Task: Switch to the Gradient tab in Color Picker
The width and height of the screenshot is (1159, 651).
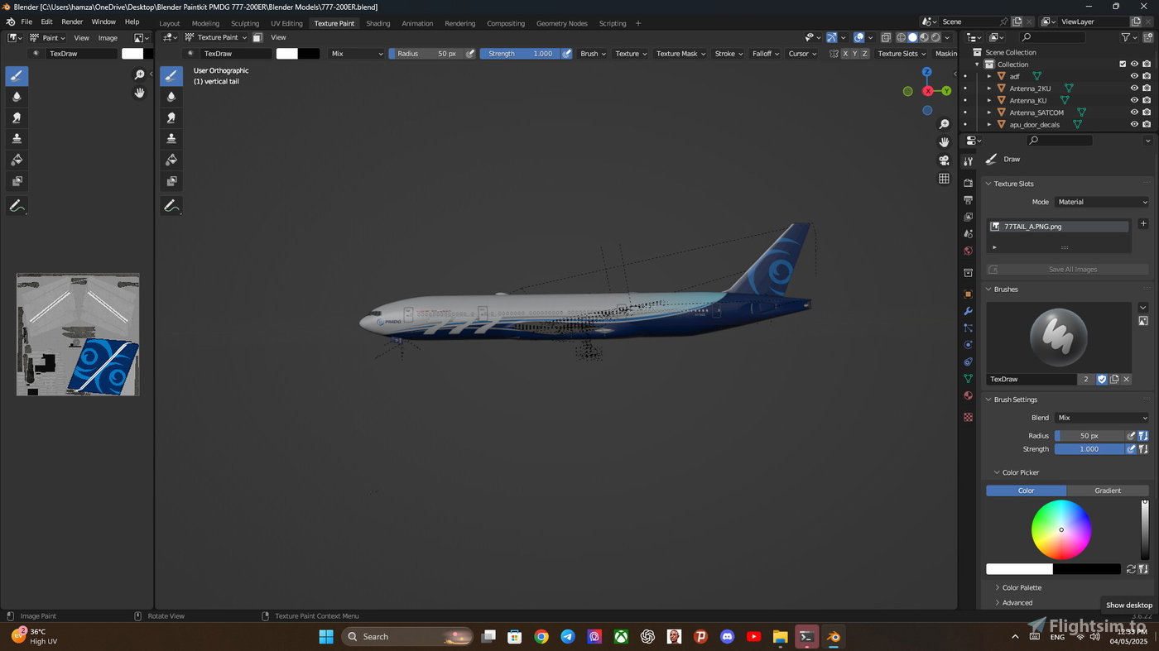Action: click(1108, 491)
